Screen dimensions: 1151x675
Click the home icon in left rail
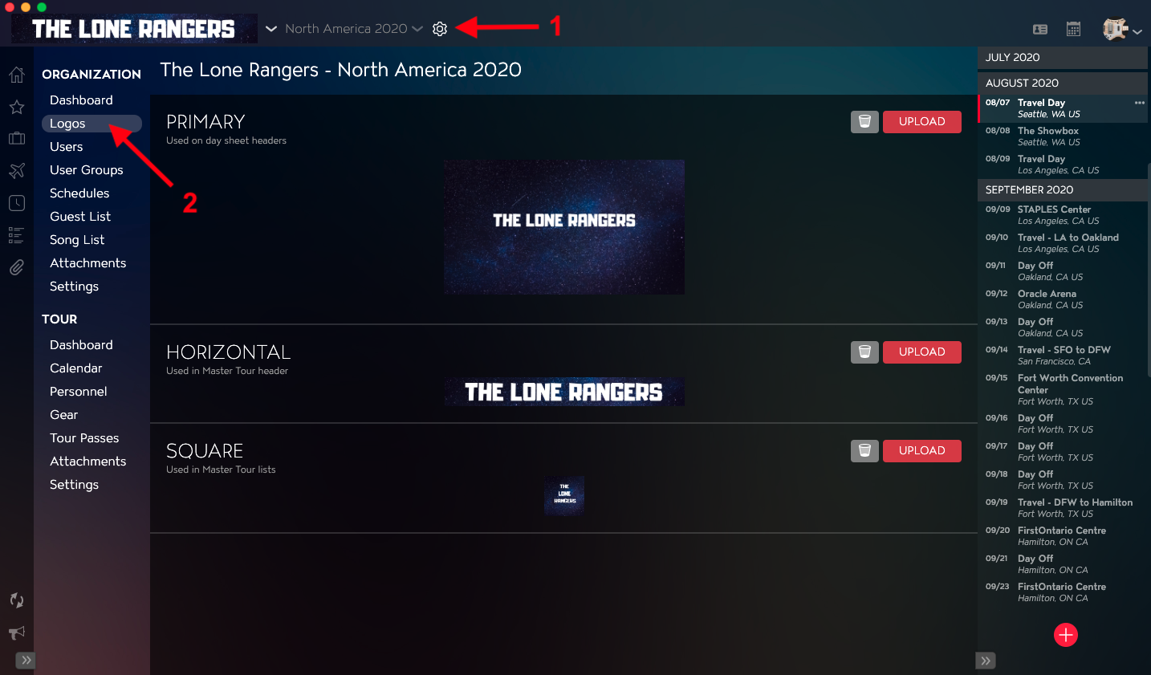pyautogui.click(x=17, y=75)
